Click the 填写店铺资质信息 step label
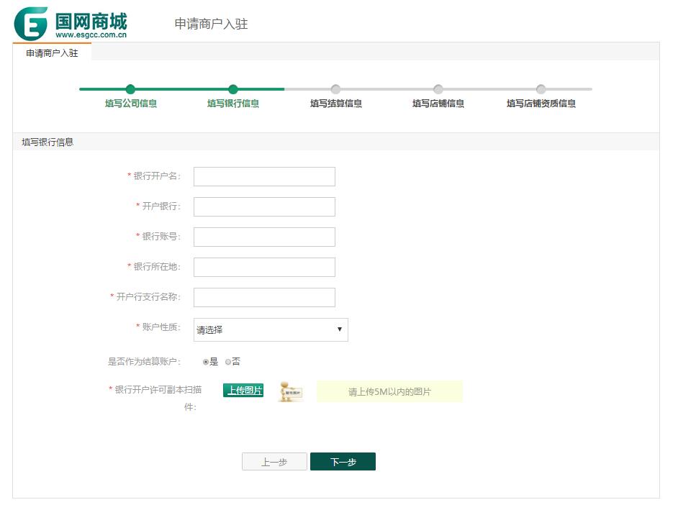This screenshot has height=505, width=673. (x=541, y=104)
